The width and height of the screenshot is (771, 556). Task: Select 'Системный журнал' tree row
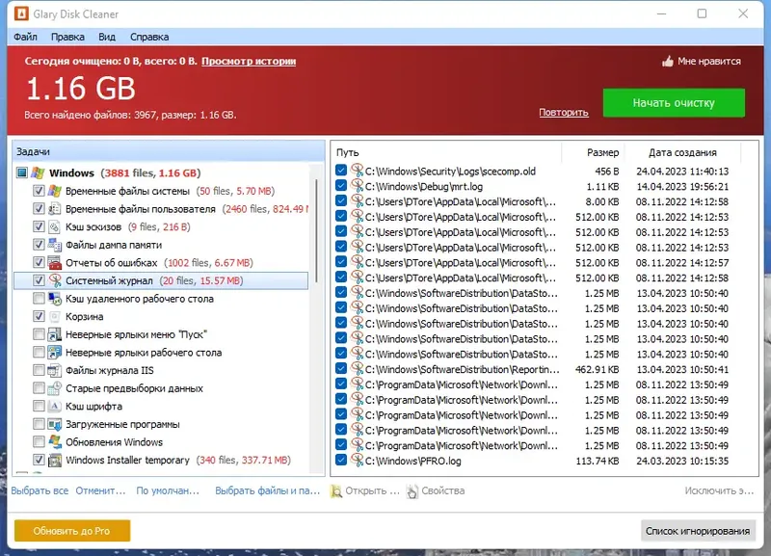click(x=161, y=280)
